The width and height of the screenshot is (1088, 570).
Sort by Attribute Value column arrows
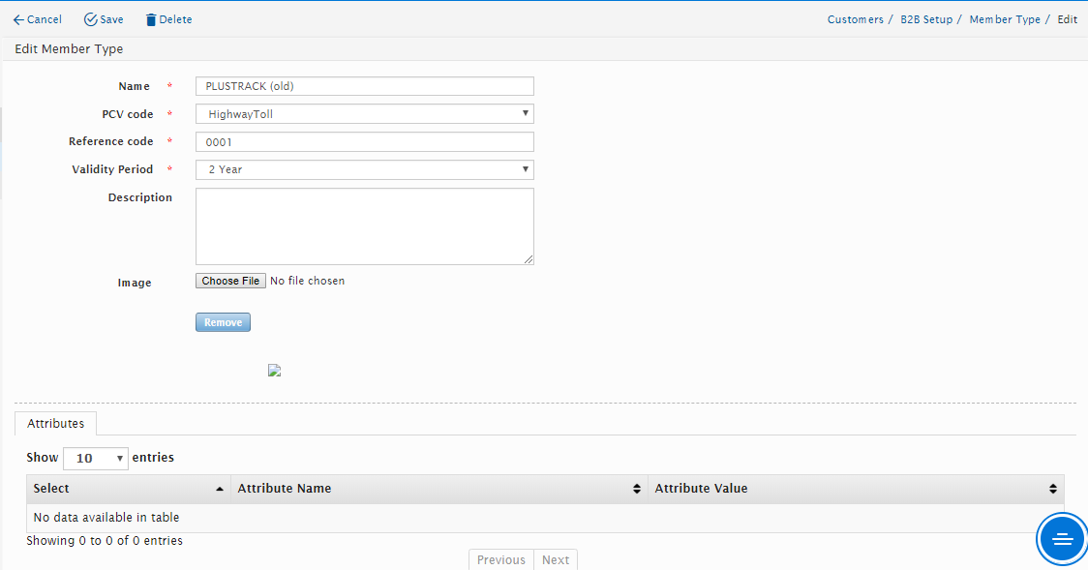tap(1052, 489)
